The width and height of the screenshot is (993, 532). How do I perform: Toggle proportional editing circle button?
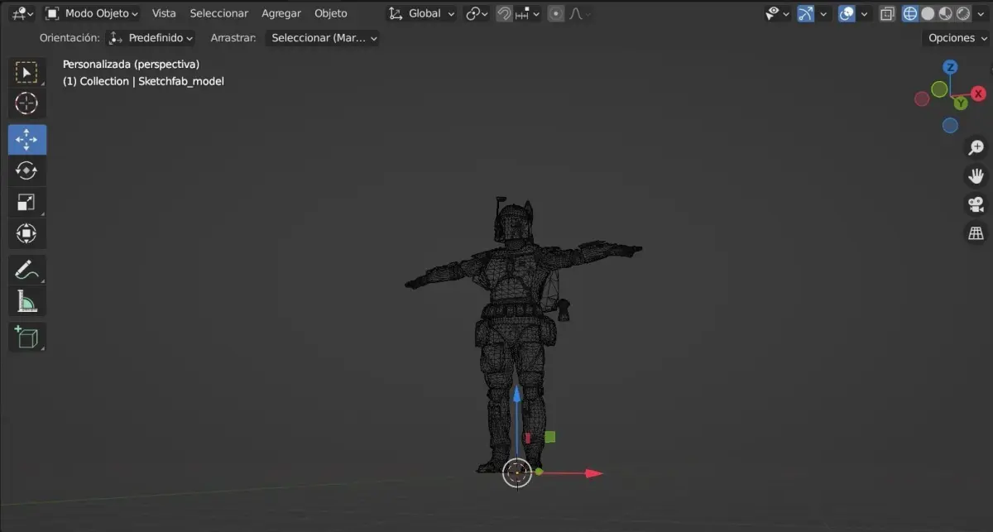coord(556,13)
